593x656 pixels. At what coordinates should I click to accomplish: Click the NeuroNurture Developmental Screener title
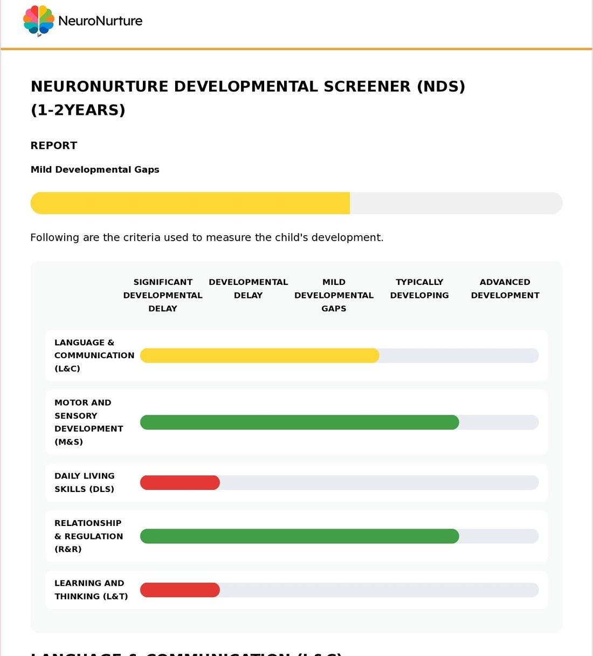(x=248, y=98)
